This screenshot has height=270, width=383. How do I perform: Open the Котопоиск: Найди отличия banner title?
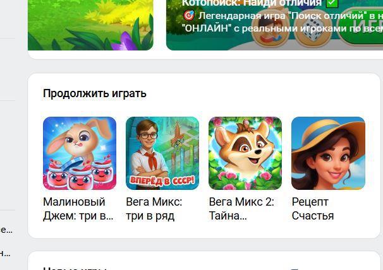252,3
